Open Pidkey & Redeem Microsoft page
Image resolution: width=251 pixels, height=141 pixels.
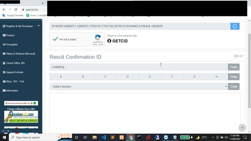click(19, 54)
